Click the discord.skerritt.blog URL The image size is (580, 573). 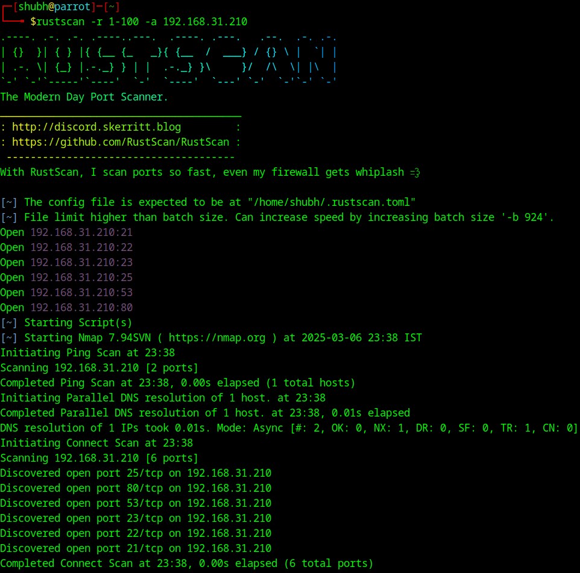[x=96, y=127]
